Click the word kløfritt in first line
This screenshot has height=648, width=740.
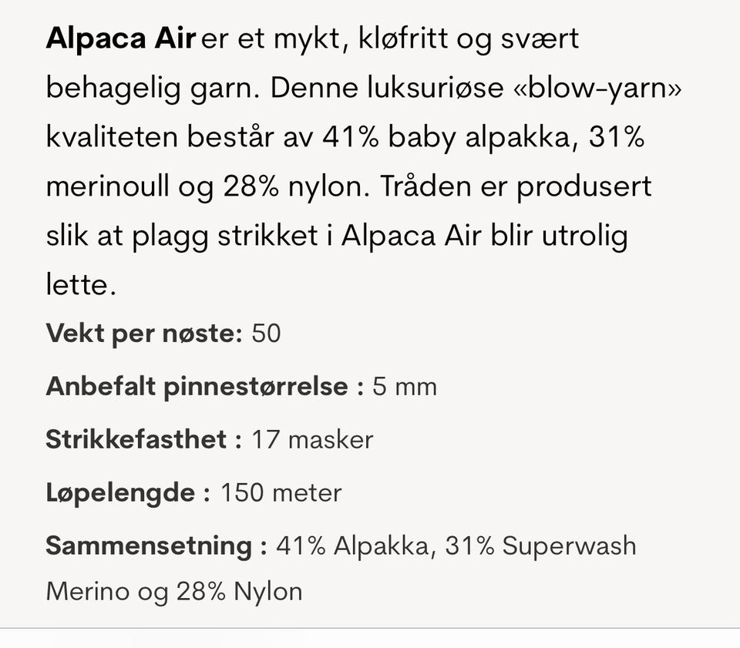tap(403, 39)
